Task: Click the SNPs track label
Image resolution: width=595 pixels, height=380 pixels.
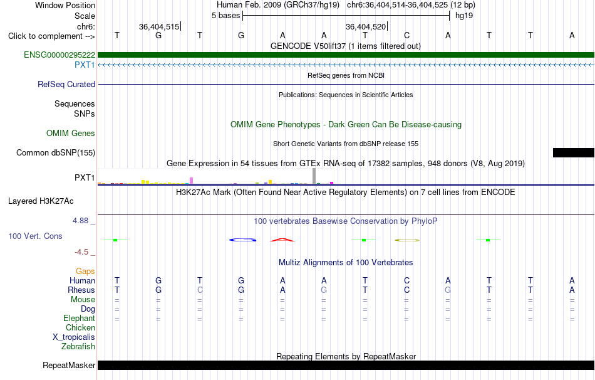Action: coord(85,113)
